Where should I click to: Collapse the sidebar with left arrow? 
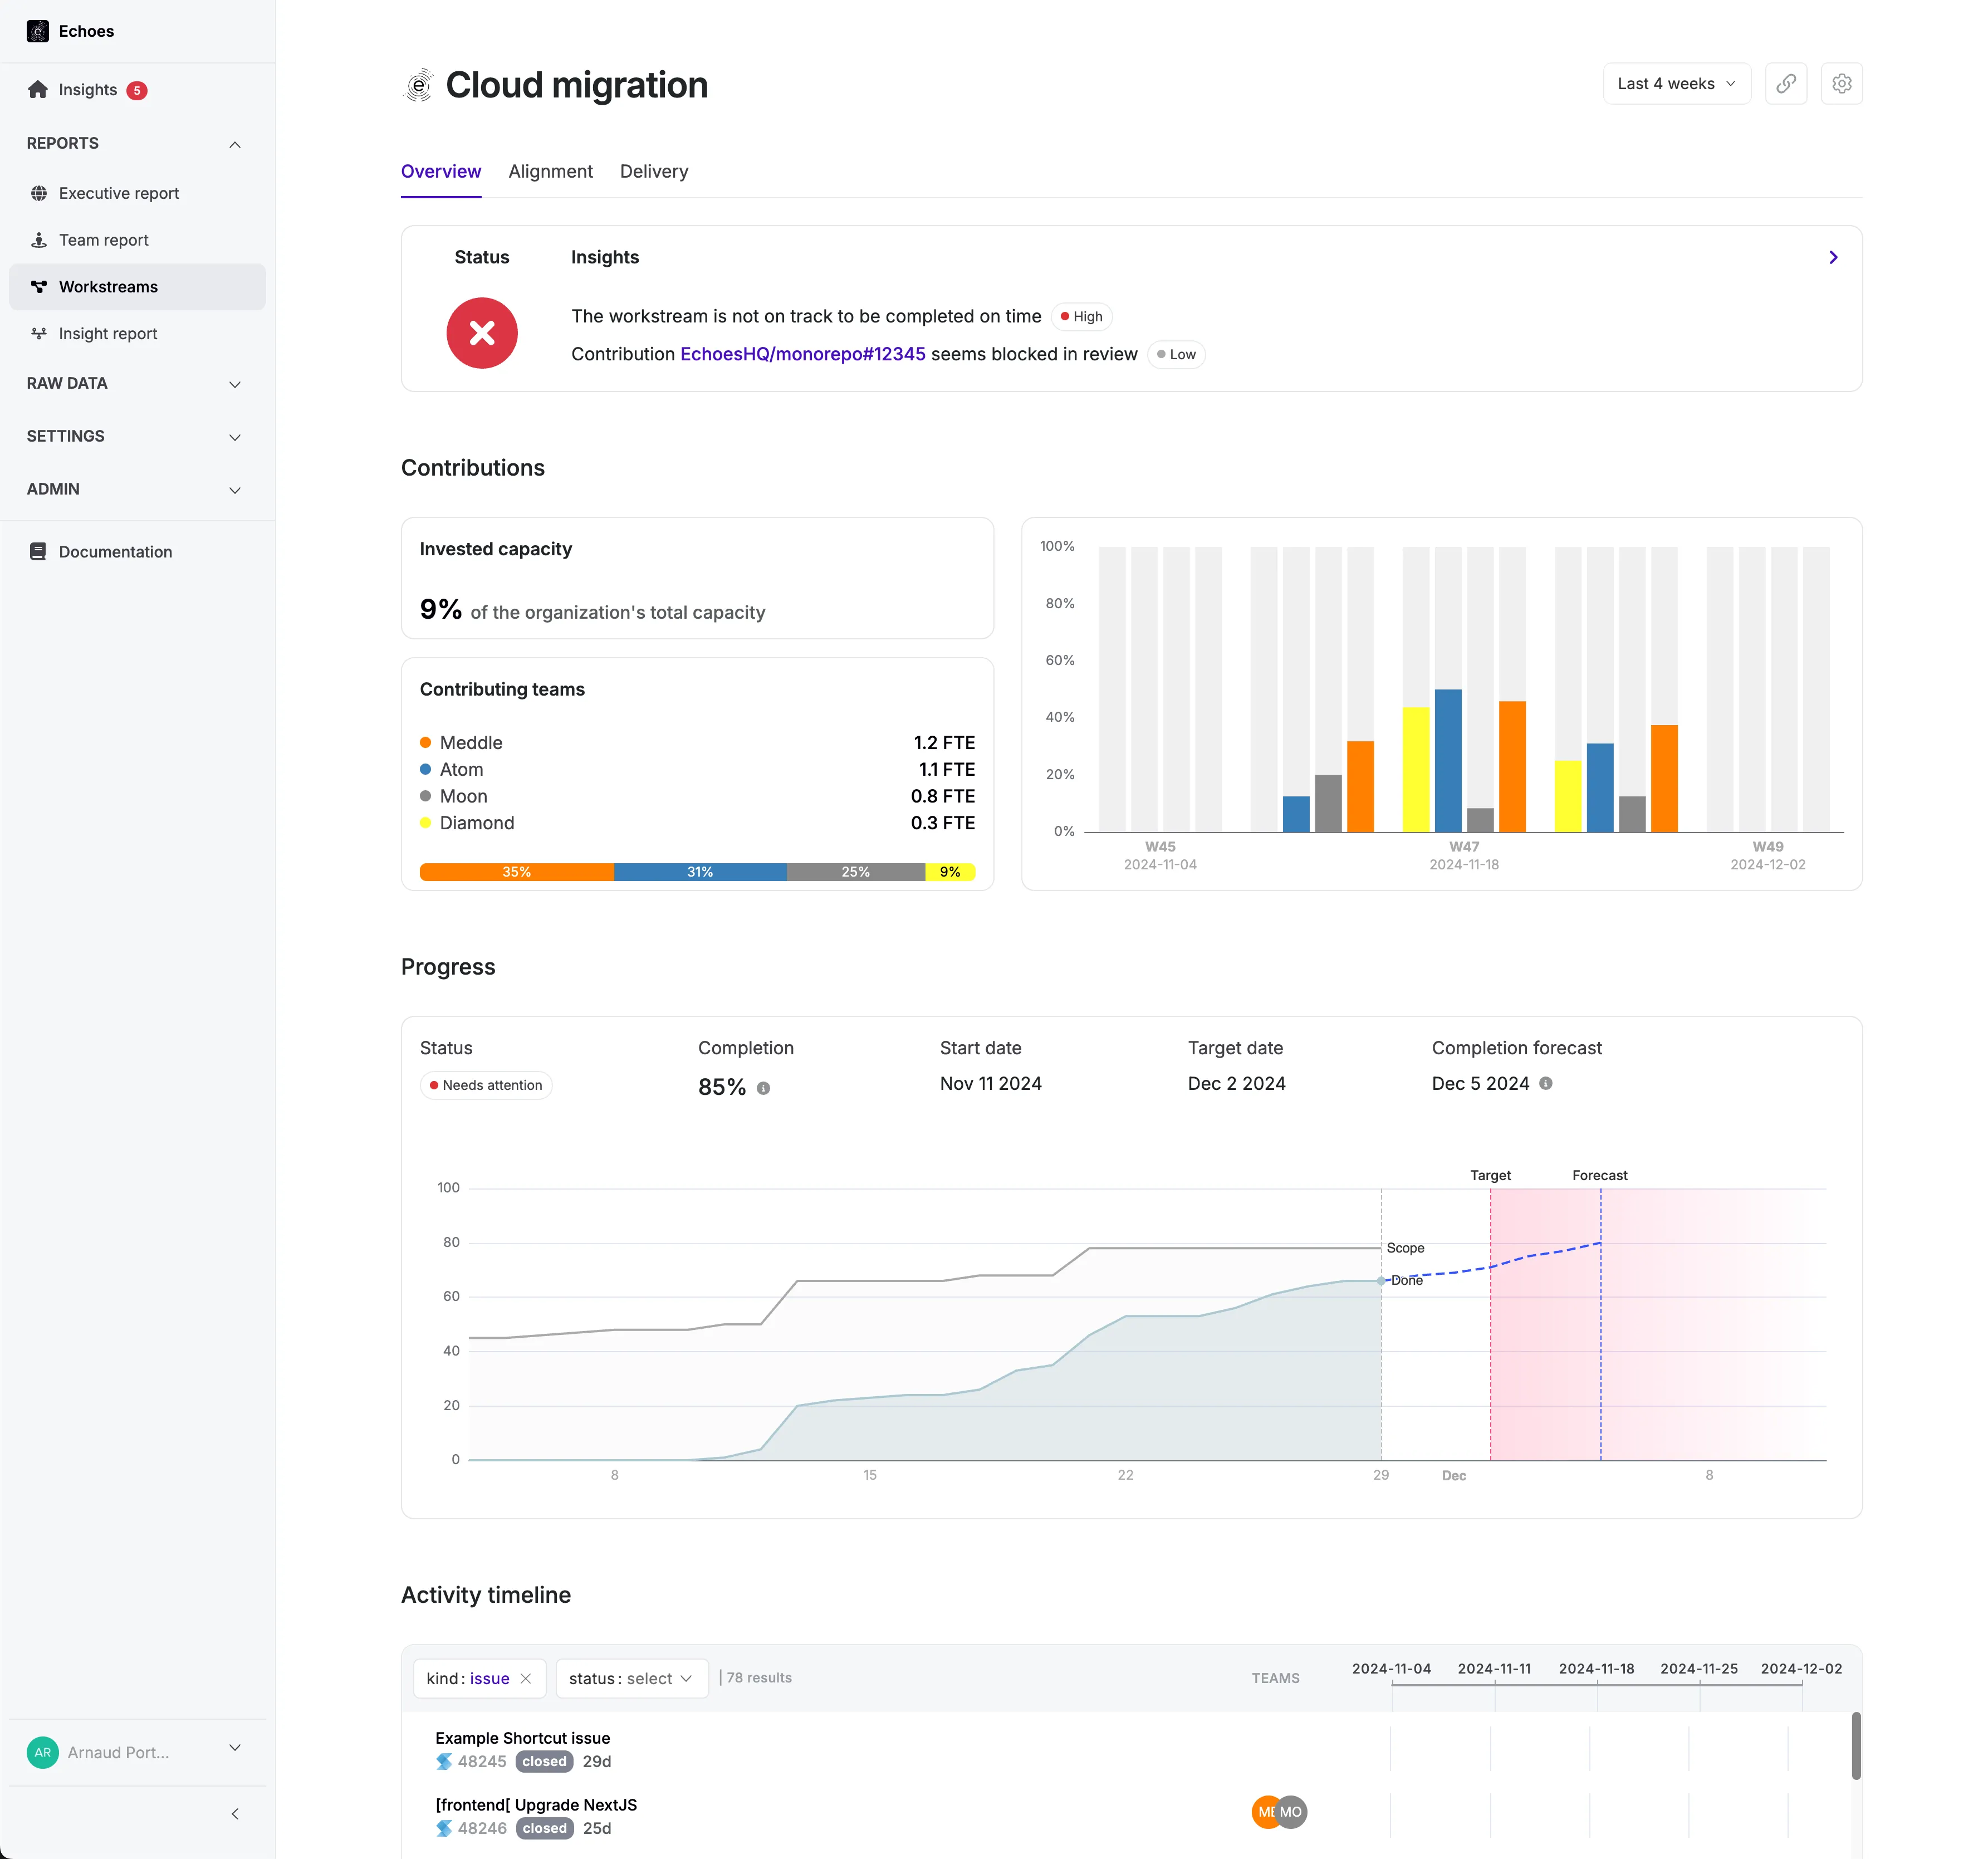235,1813
